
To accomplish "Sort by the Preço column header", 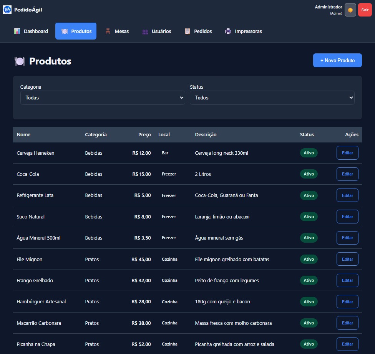I will 144,135.
